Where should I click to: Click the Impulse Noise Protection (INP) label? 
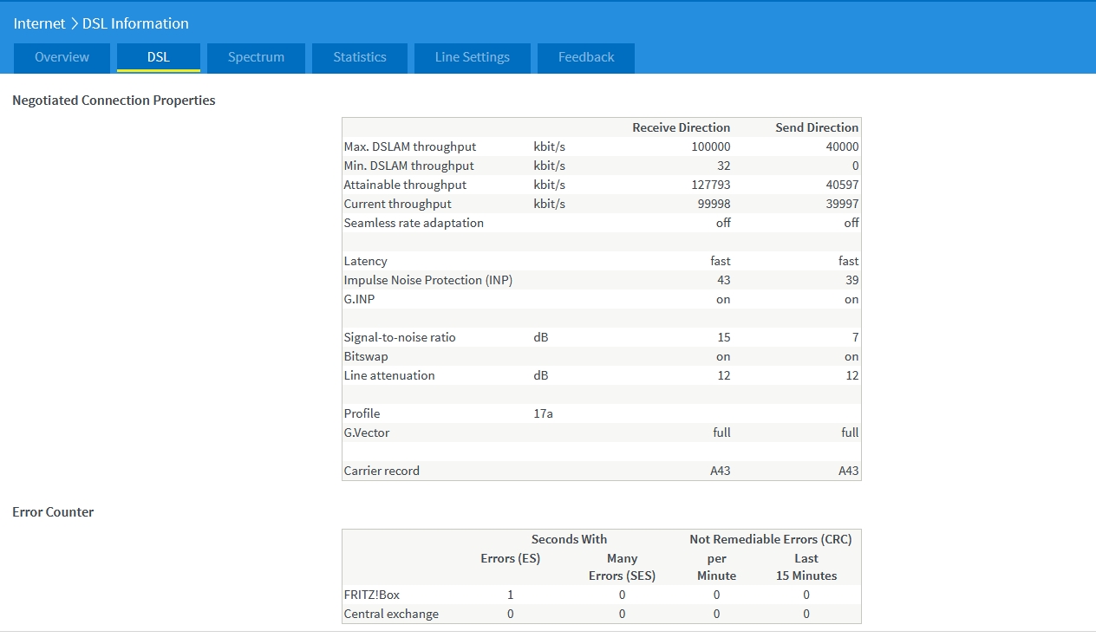point(427,280)
